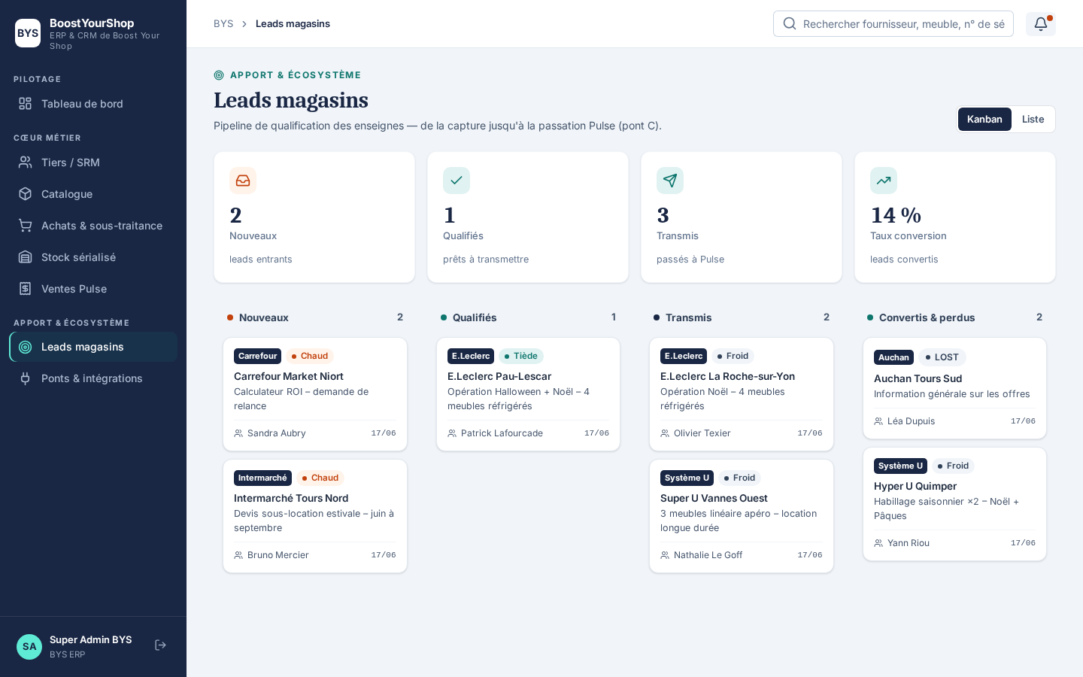Click the person icon beside Patrick Lafourcade
1083x677 pixels.
(x=452, y=433)
